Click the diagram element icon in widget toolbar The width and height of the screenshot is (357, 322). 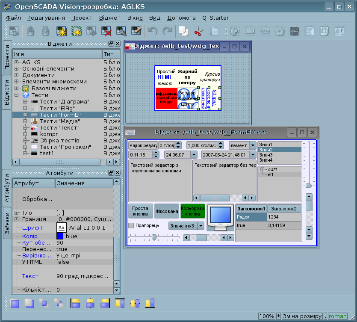coord(294,31)
